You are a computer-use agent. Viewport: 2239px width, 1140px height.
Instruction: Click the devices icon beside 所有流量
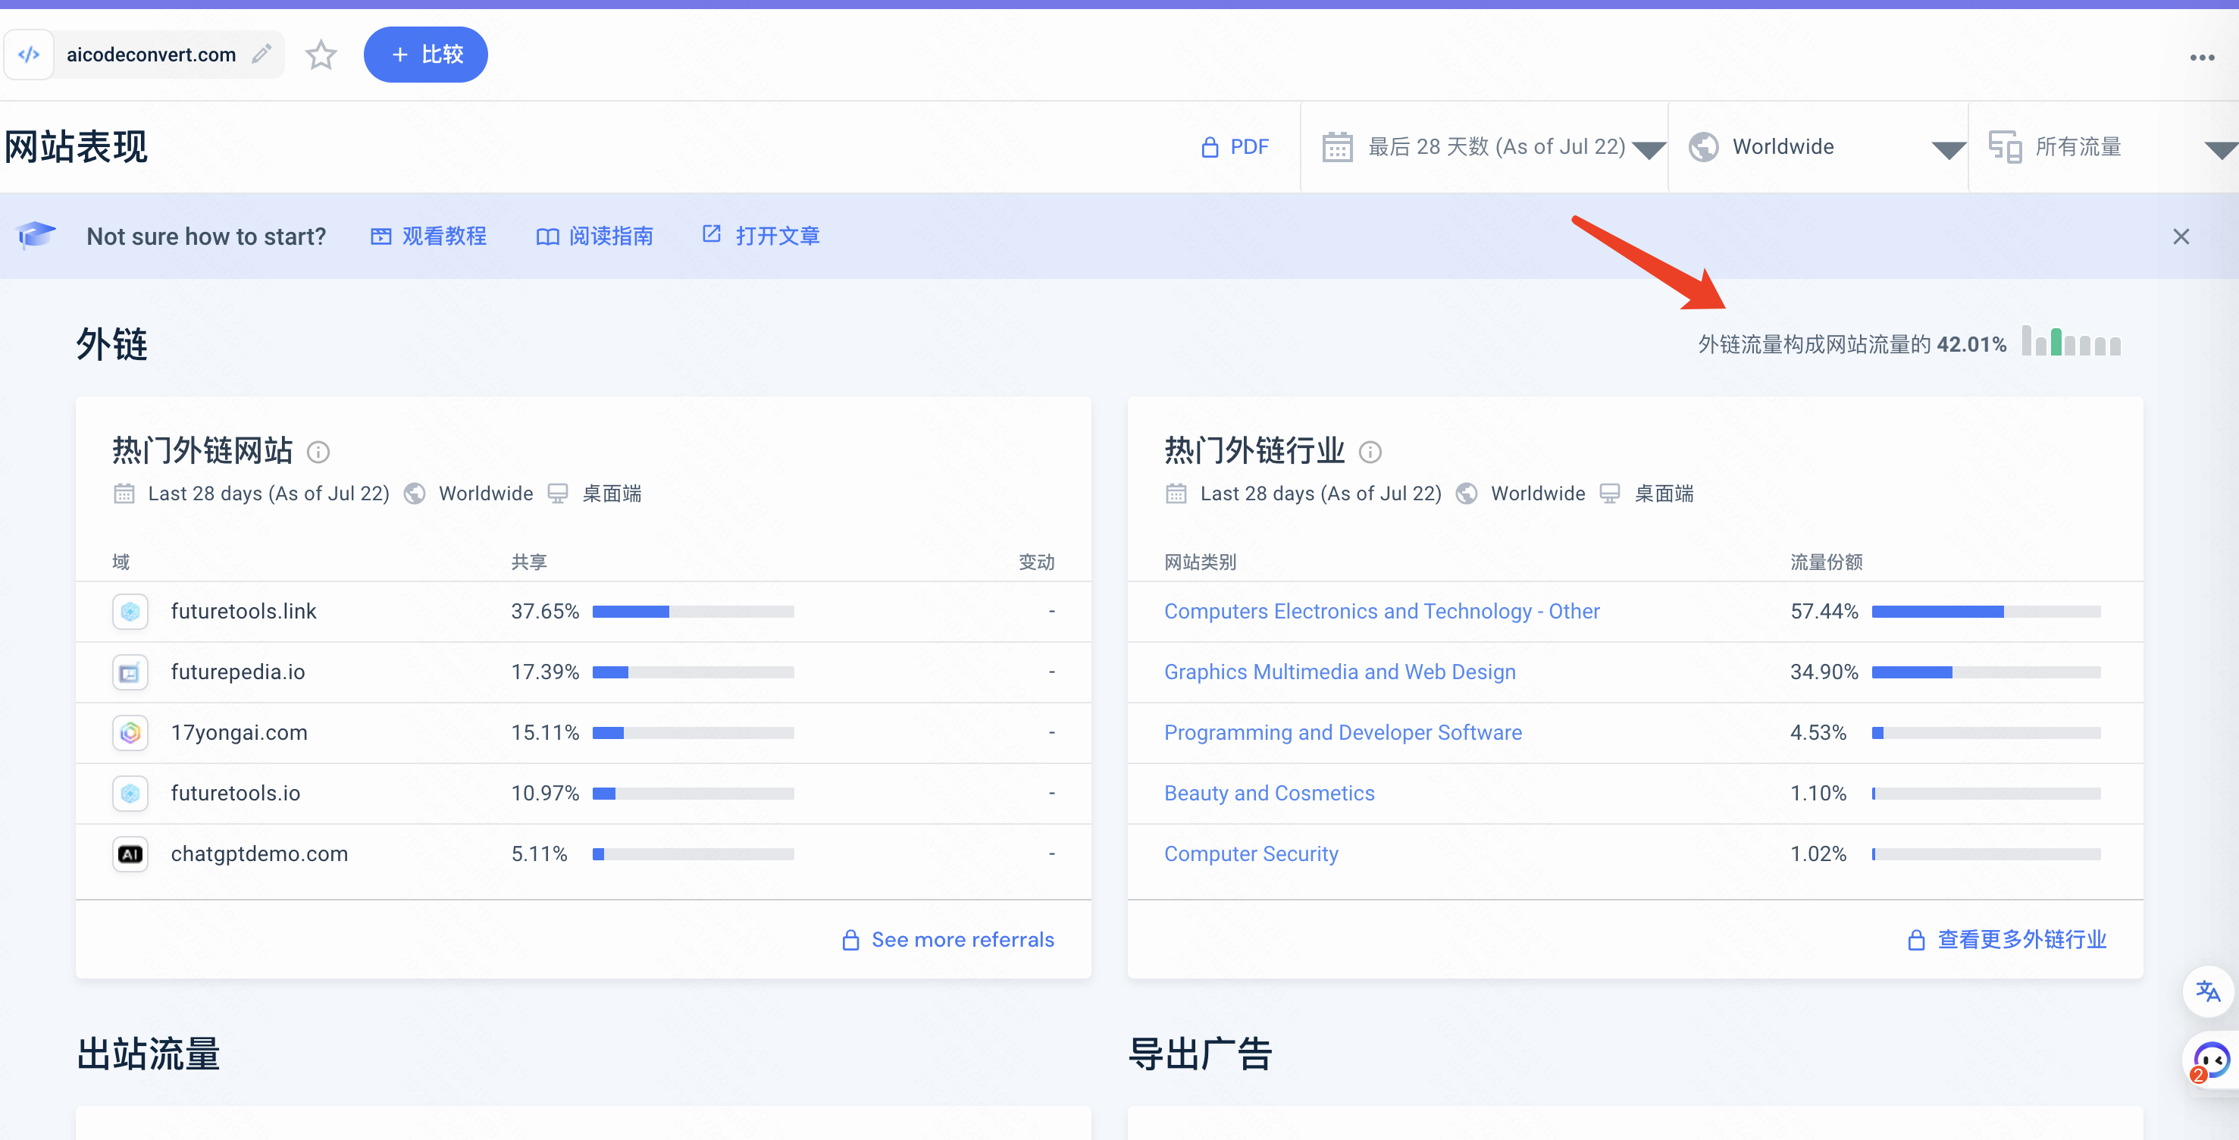tap(2004, 147)
